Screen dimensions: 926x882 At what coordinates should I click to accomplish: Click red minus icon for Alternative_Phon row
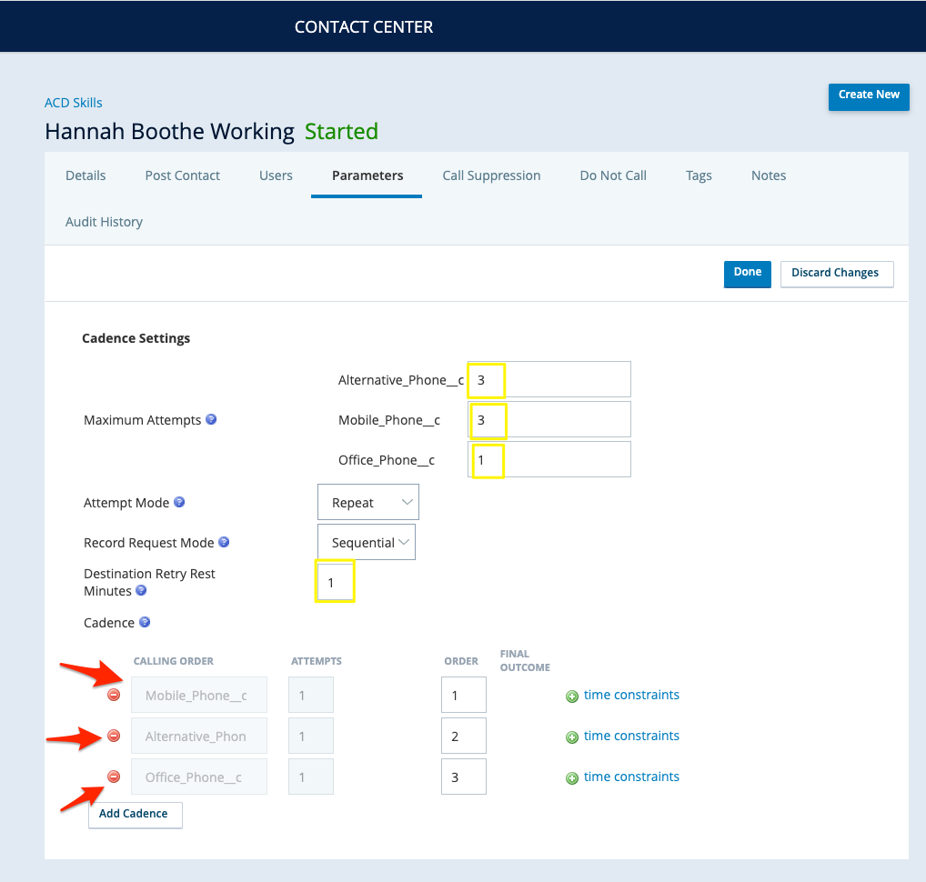click(x=114, y=736)
